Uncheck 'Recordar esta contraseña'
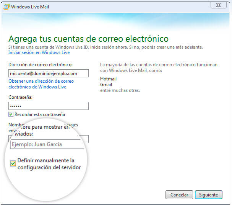The image size is (232, 206). [x=11, y=114]
